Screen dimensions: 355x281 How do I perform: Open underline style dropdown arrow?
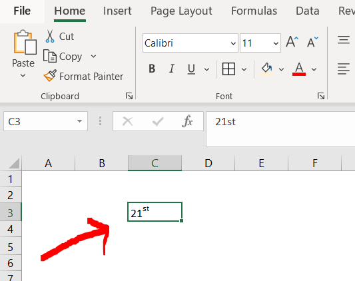206,69
